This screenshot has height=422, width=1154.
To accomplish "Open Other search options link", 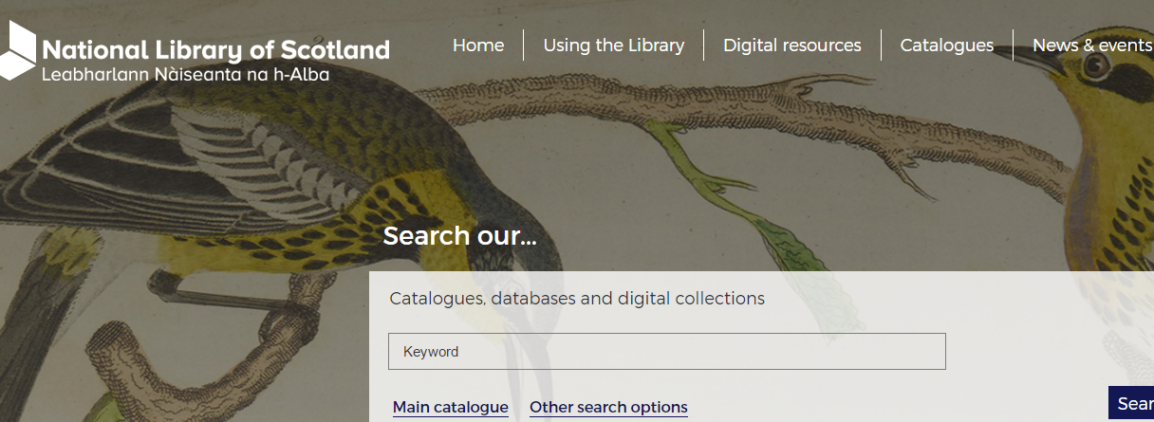I will 608,407.
